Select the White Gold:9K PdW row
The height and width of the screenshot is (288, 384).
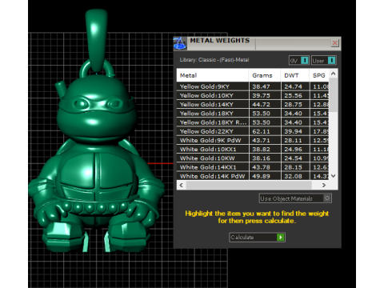tap(253, 140)
